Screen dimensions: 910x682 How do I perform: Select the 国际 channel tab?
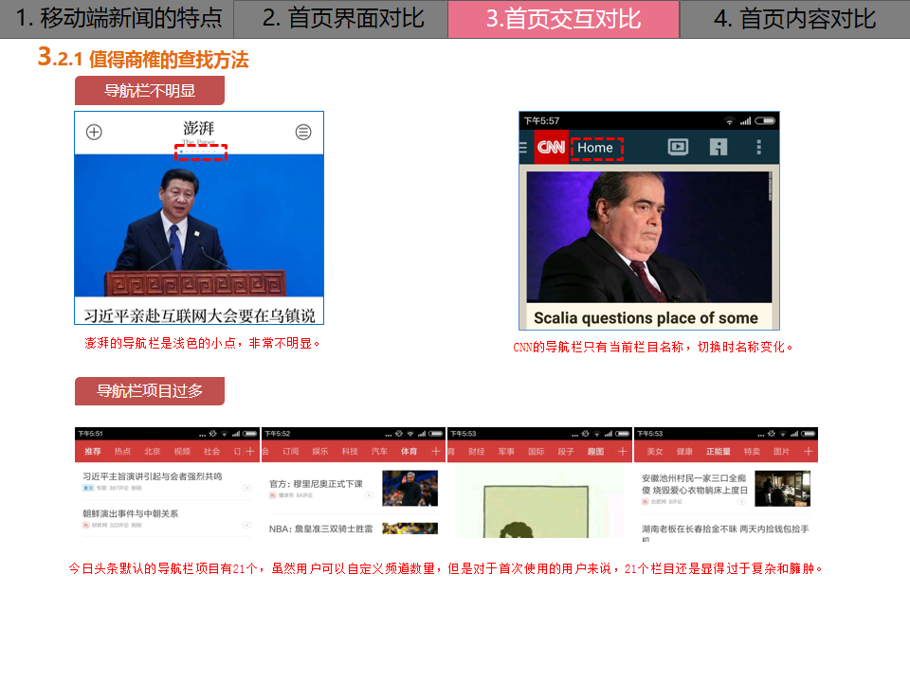point(537,451)
